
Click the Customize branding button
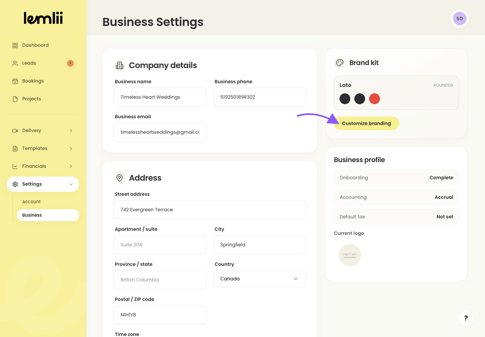[366, 123]
